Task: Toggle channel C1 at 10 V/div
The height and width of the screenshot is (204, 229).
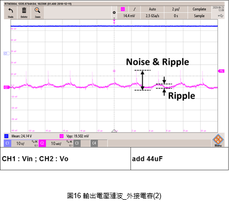Action: (x=21, y=143)
